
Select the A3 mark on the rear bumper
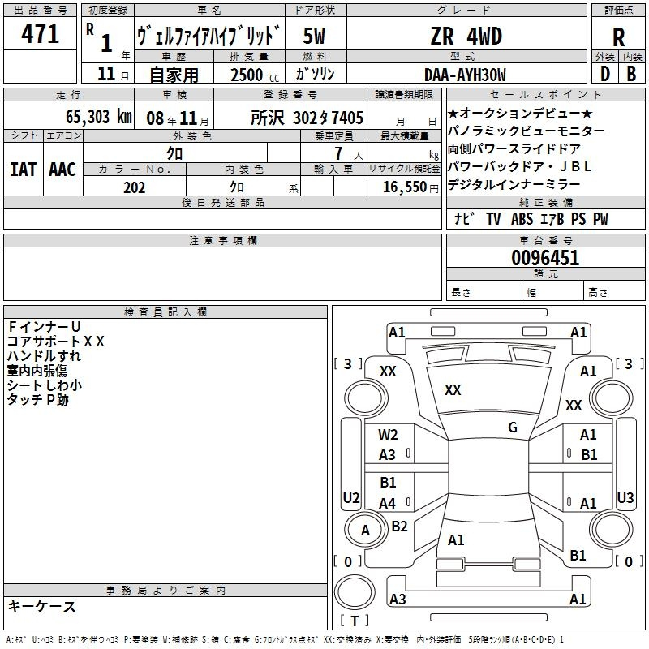coord(398,599)
